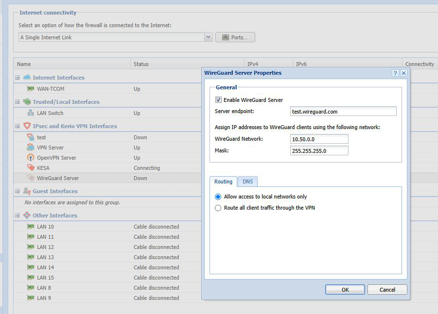The height and width of the screenshot is (314, 438).
Task: Open the Ports configuration button
Action: [x=235, y=37]
